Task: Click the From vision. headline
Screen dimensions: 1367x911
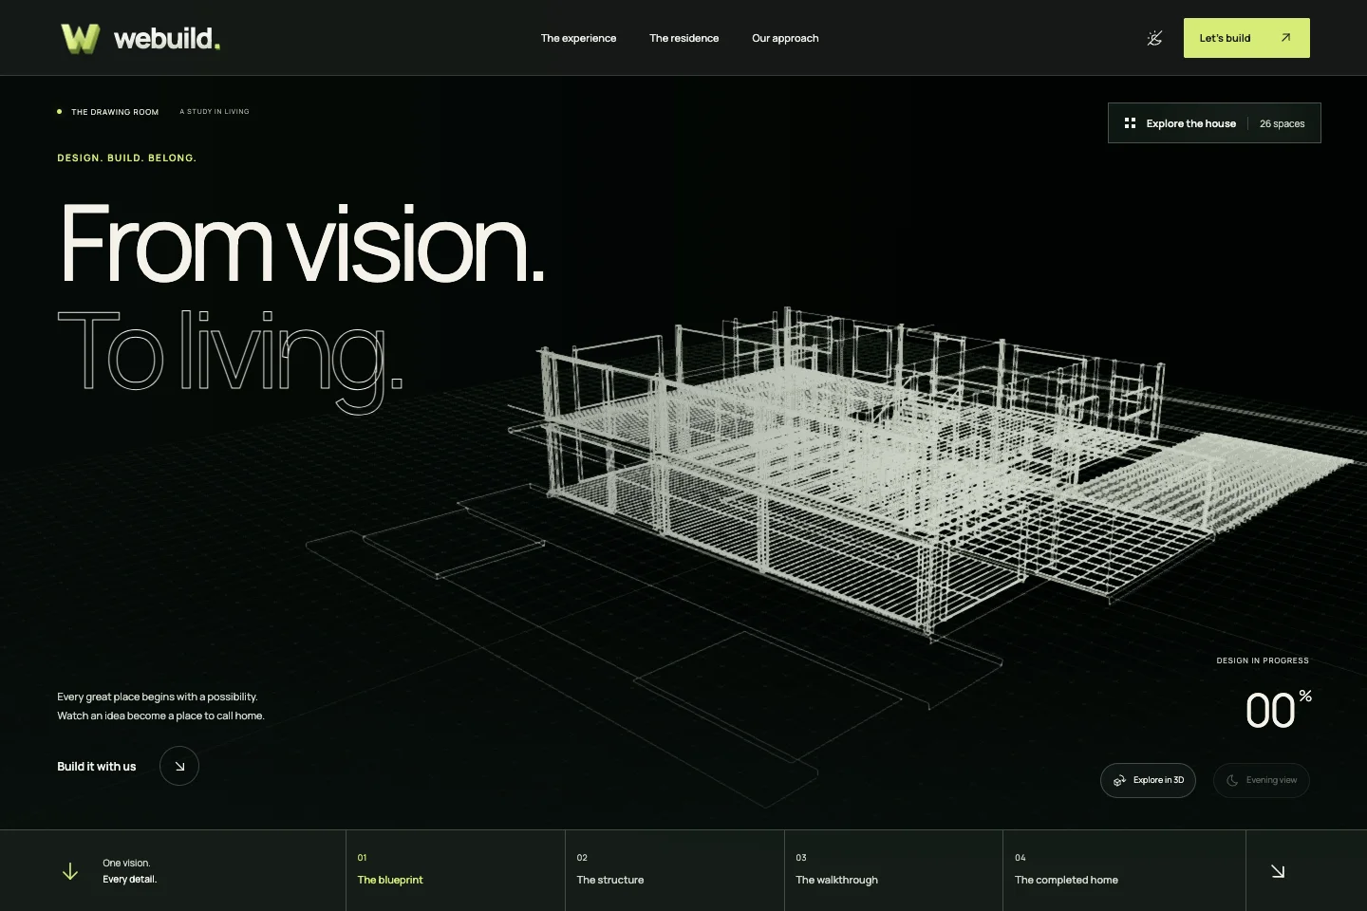Action: click(x=303, y=243)
